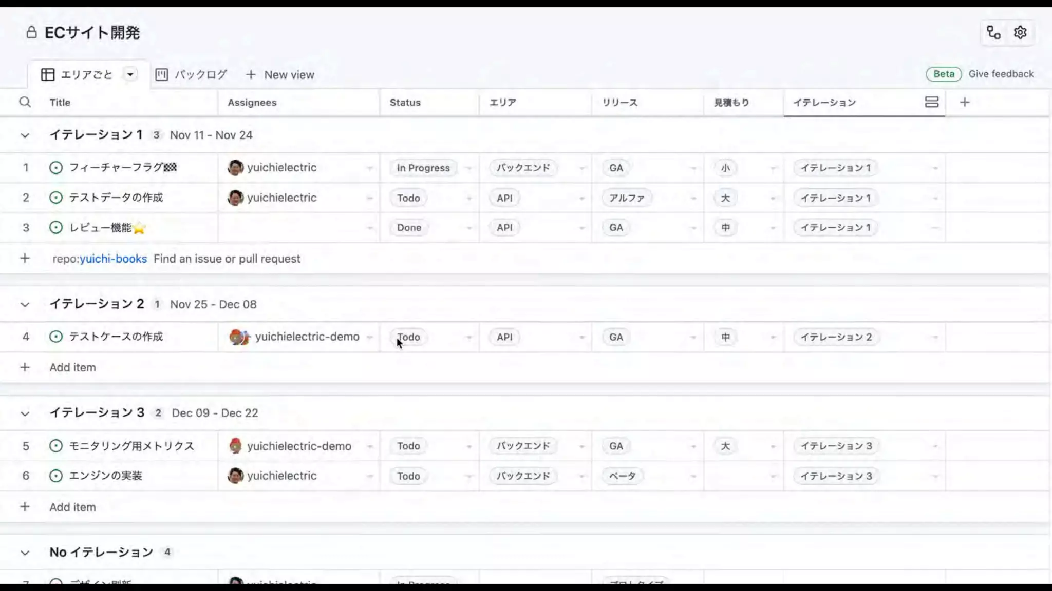The height and width of the screenshot is (591, 1052).
Task: Click Find an issue or pull request field
Action: coord(227,259)
